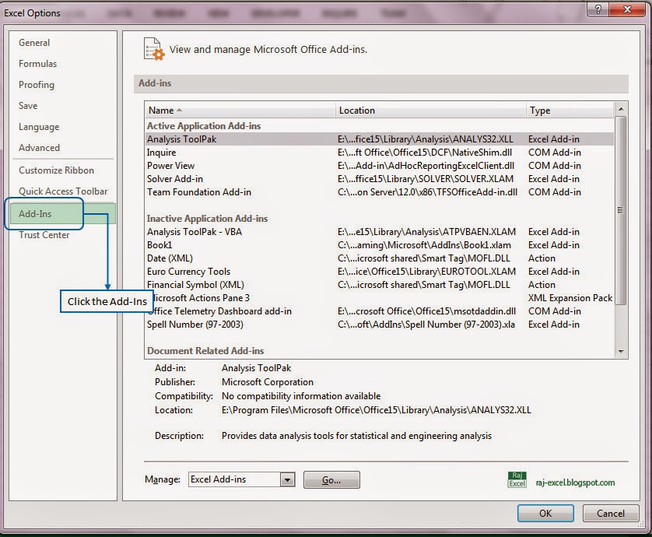Open the Customize Ribbon category
652x537 pixels.
point(56,170)
